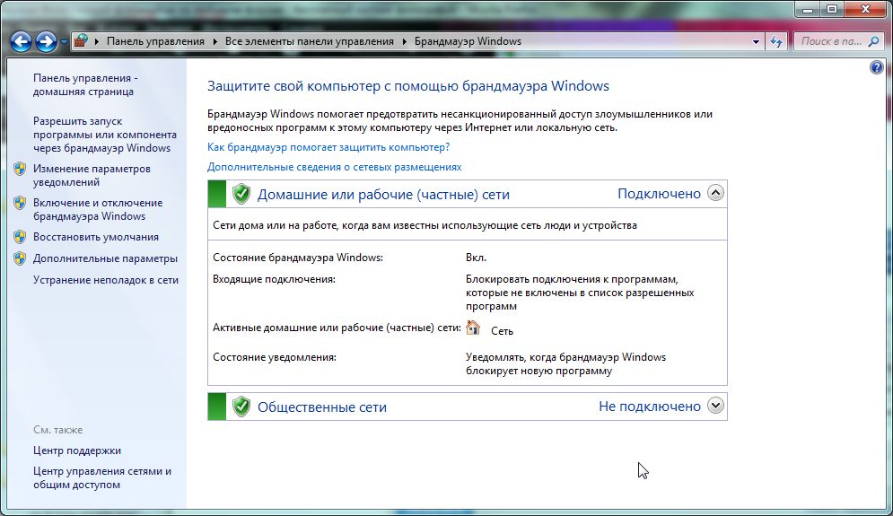This screenshot has height=516, width=893.
Task: Open "Центр поддержки" link
Action: coord(77,450)
